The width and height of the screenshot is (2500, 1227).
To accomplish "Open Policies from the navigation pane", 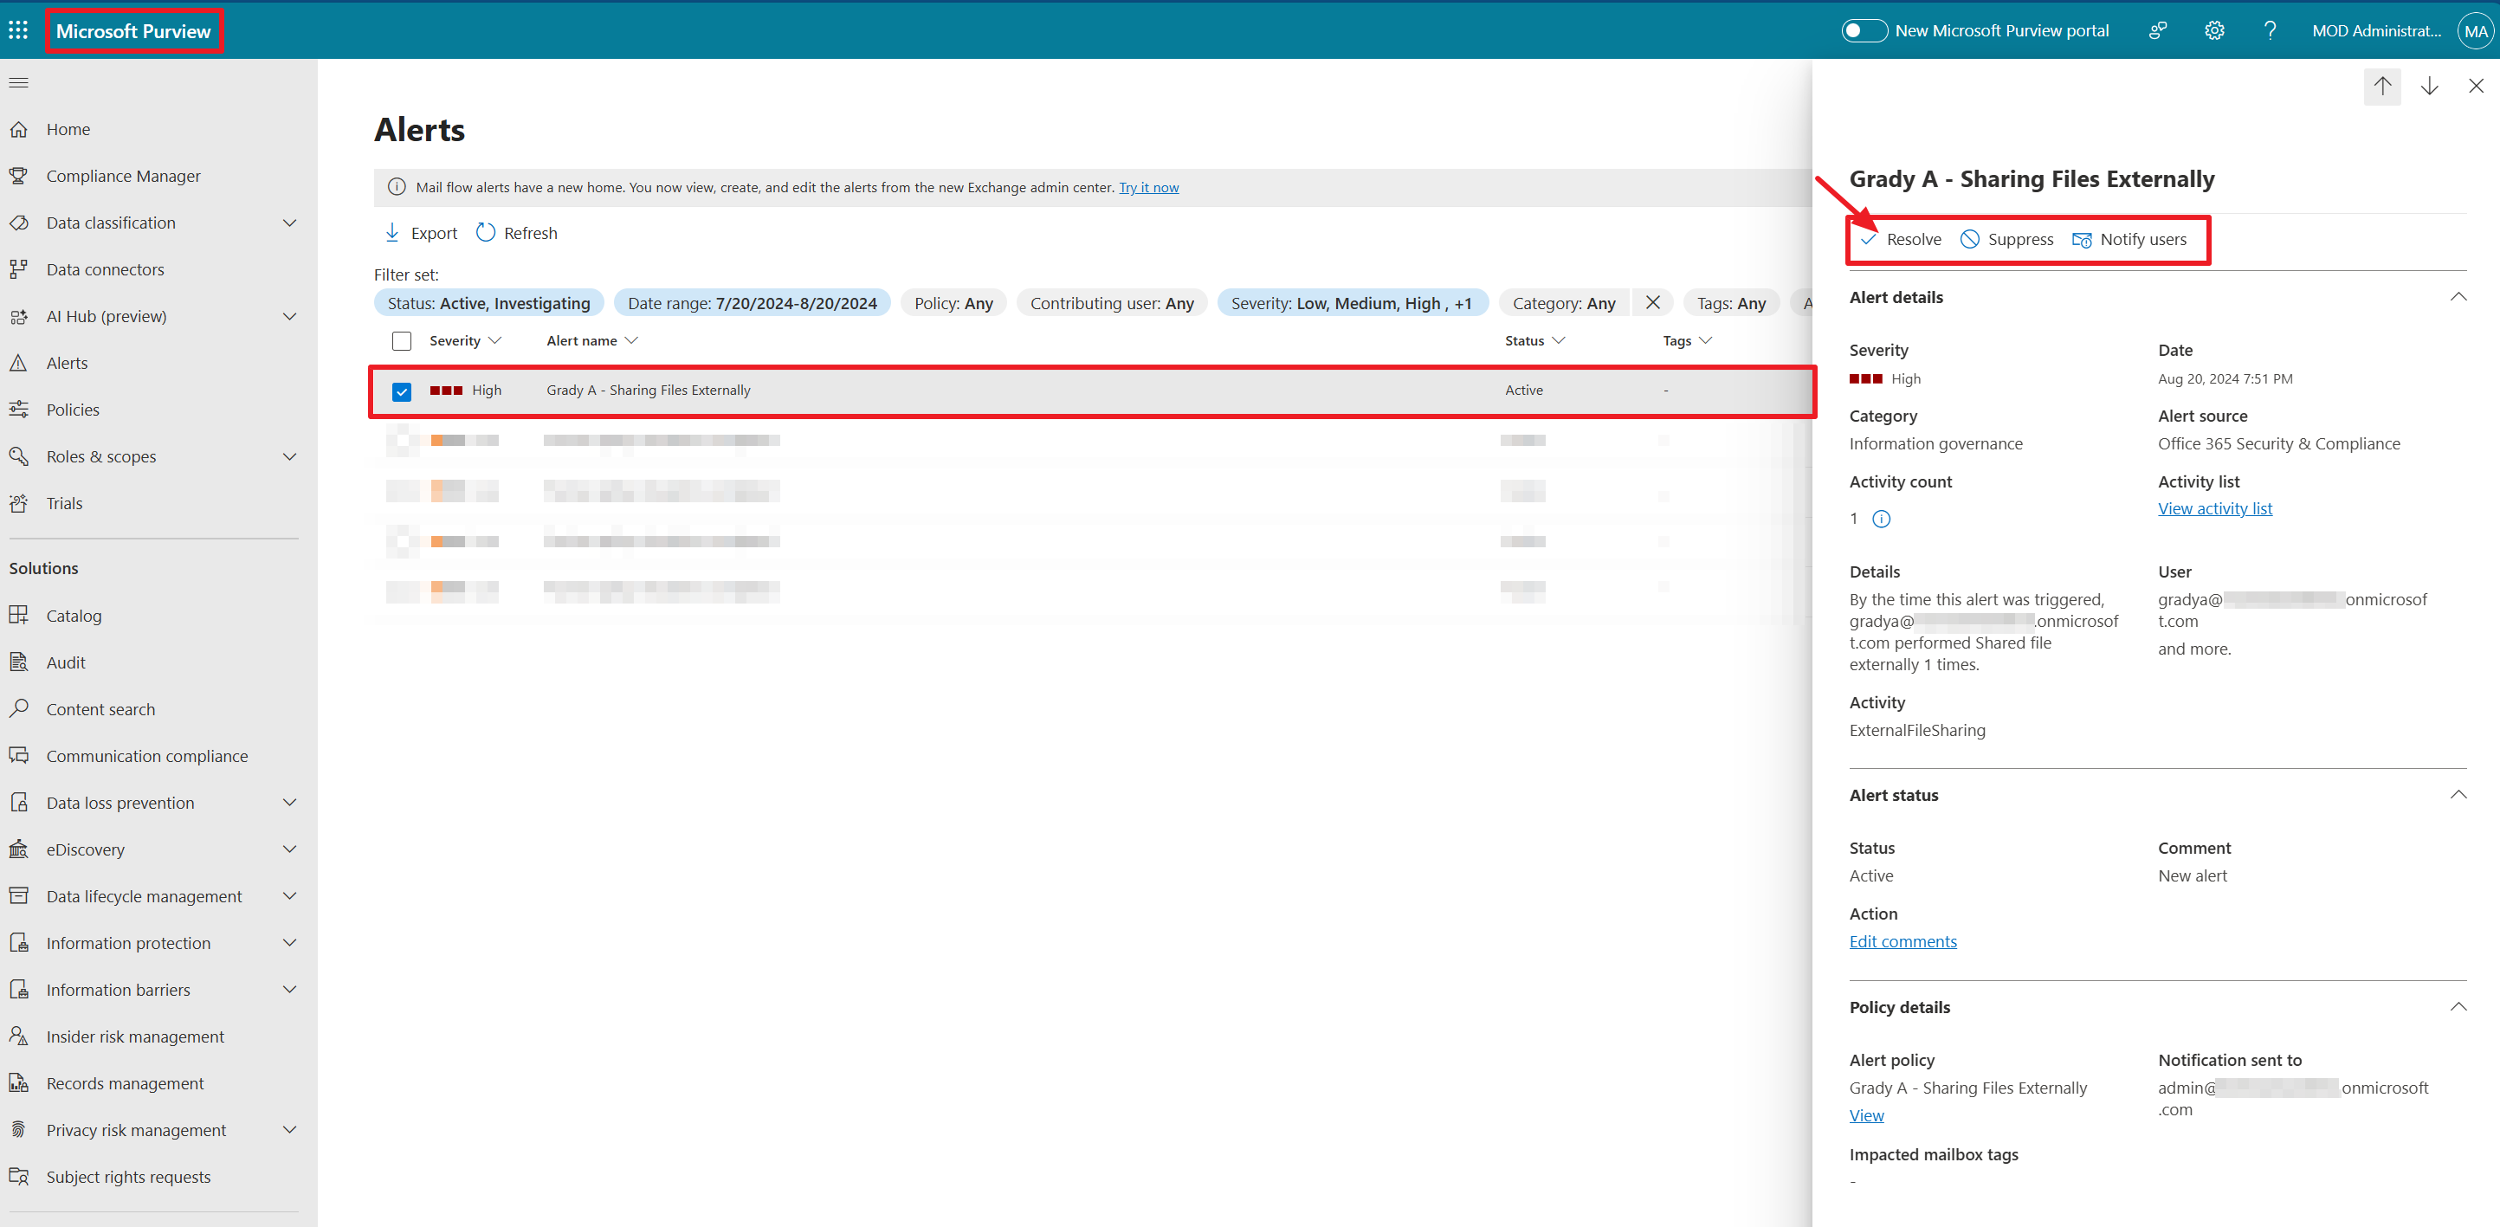I will pos(74,409).
